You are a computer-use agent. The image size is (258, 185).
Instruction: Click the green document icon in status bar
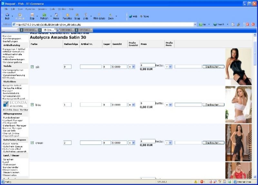coord(229,181)
